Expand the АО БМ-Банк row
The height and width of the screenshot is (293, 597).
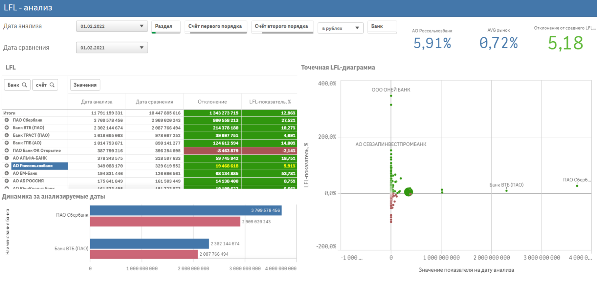pyautogui.click(x=7, y=173)
